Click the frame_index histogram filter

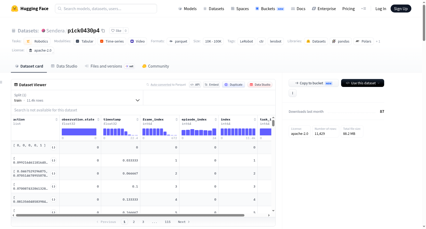point(160,132)
